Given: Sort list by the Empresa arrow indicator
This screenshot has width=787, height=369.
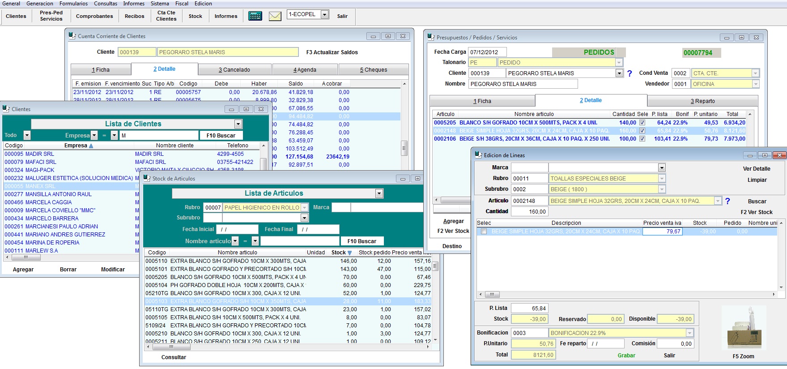Looking at the screenshot, I should [x=91, y=146].
